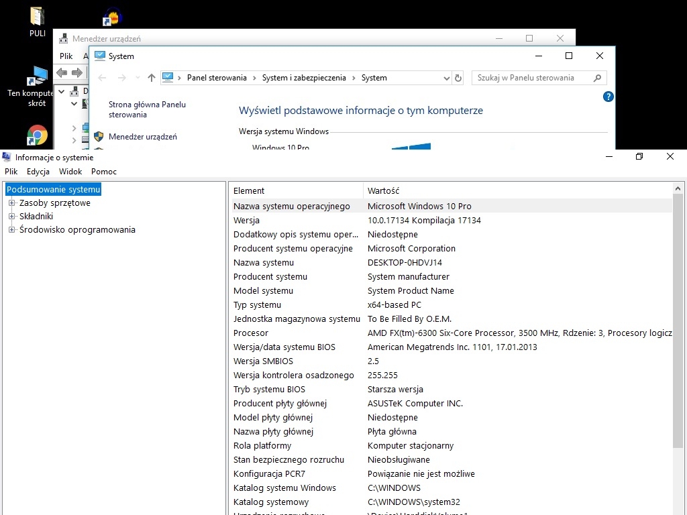Open the Pomoc menu
The height and width of the screenshot is (515, 687).
coord(104,172)
